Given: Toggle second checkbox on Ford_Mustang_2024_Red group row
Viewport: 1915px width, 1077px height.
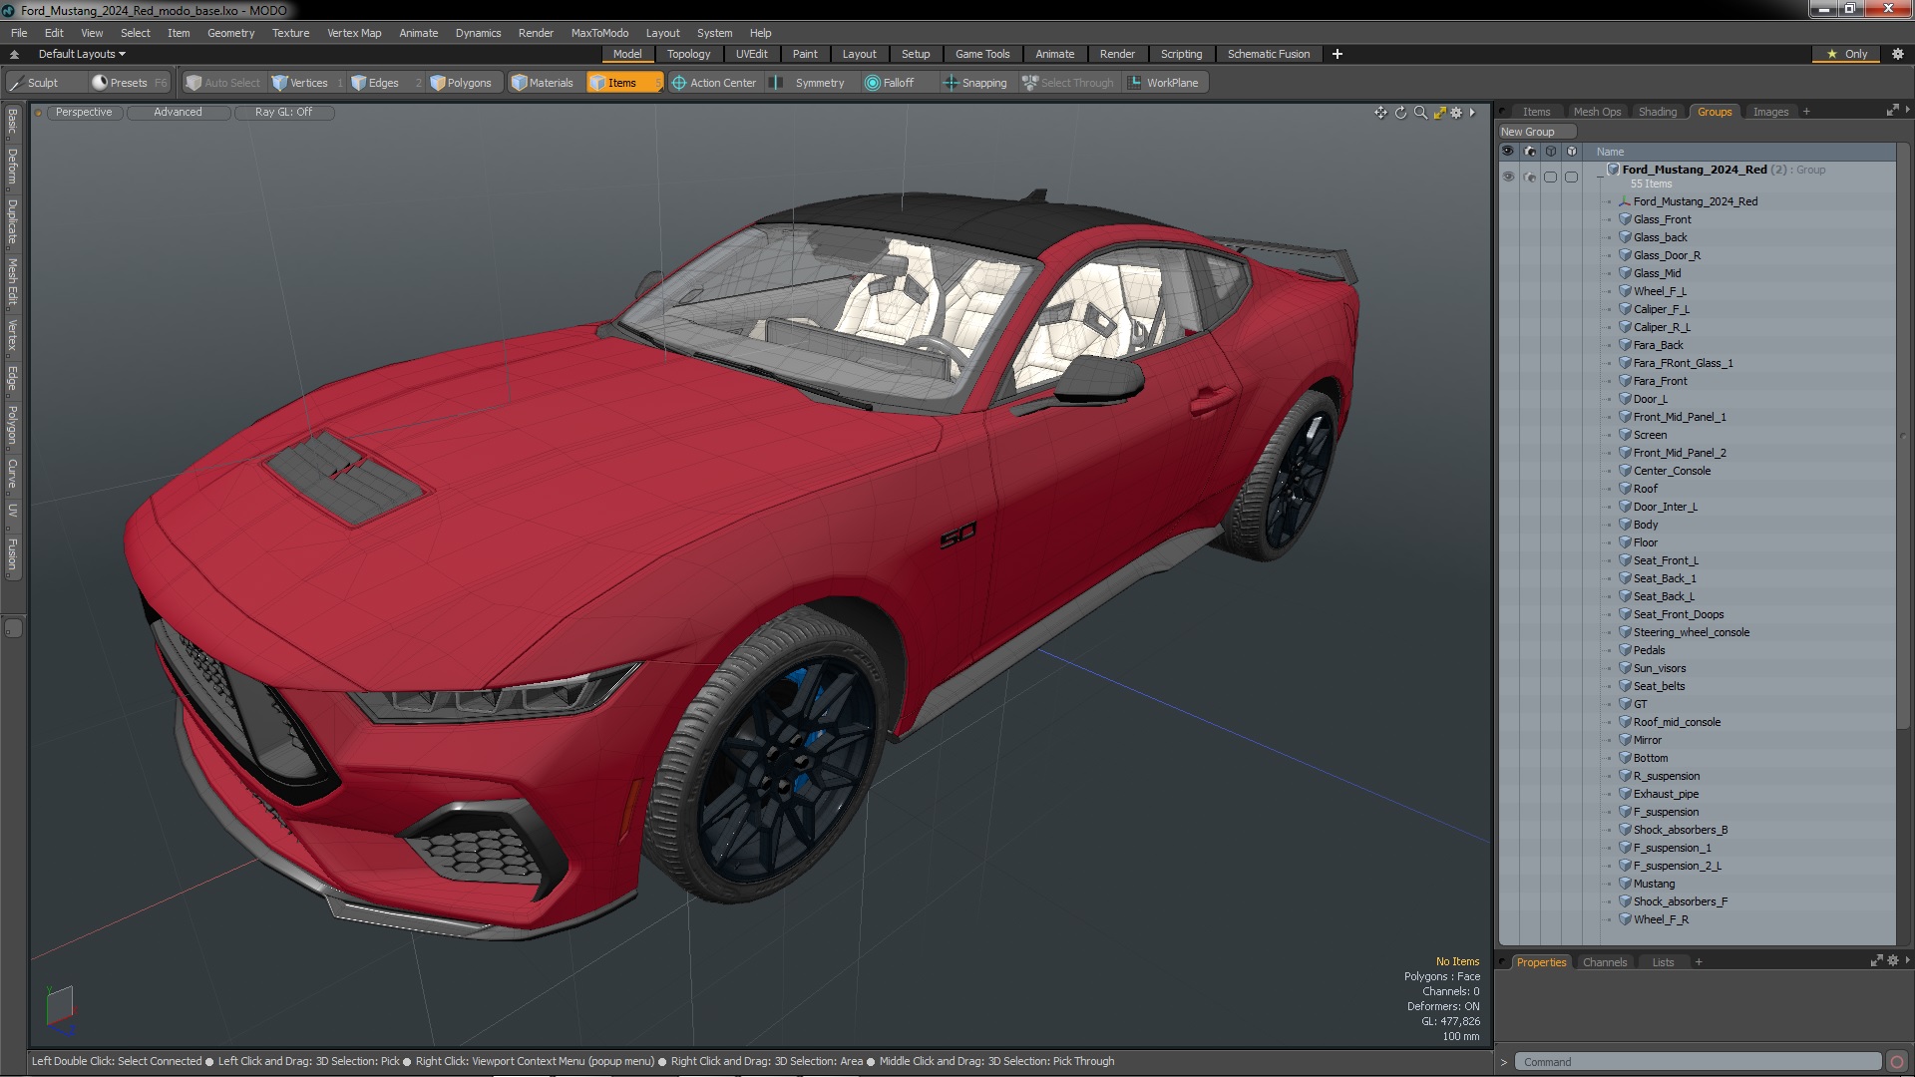Looking at the screenshot, I should [x=1572, y=177].
